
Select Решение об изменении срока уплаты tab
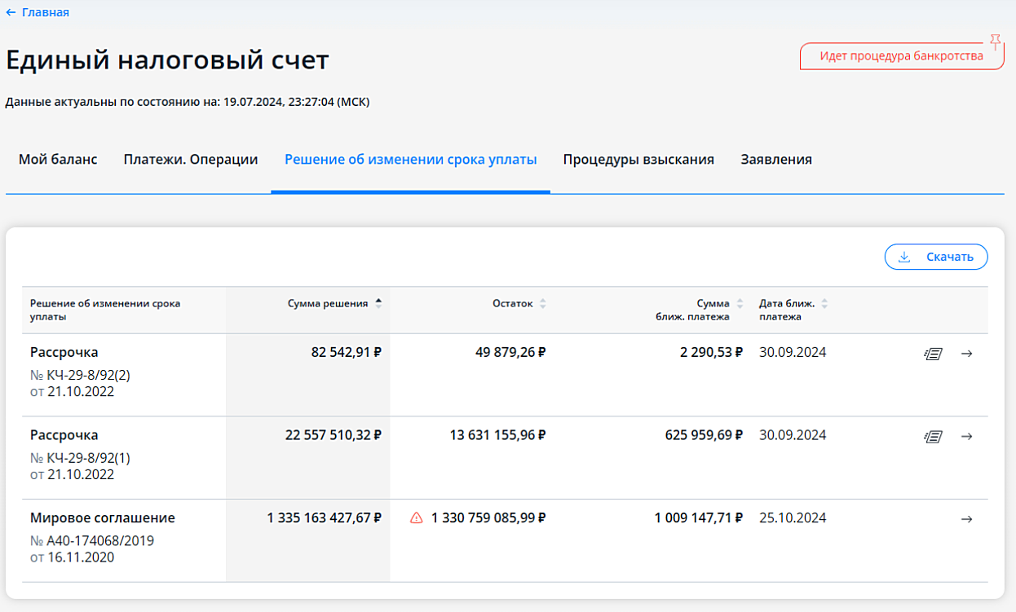(x=410, y=160)
